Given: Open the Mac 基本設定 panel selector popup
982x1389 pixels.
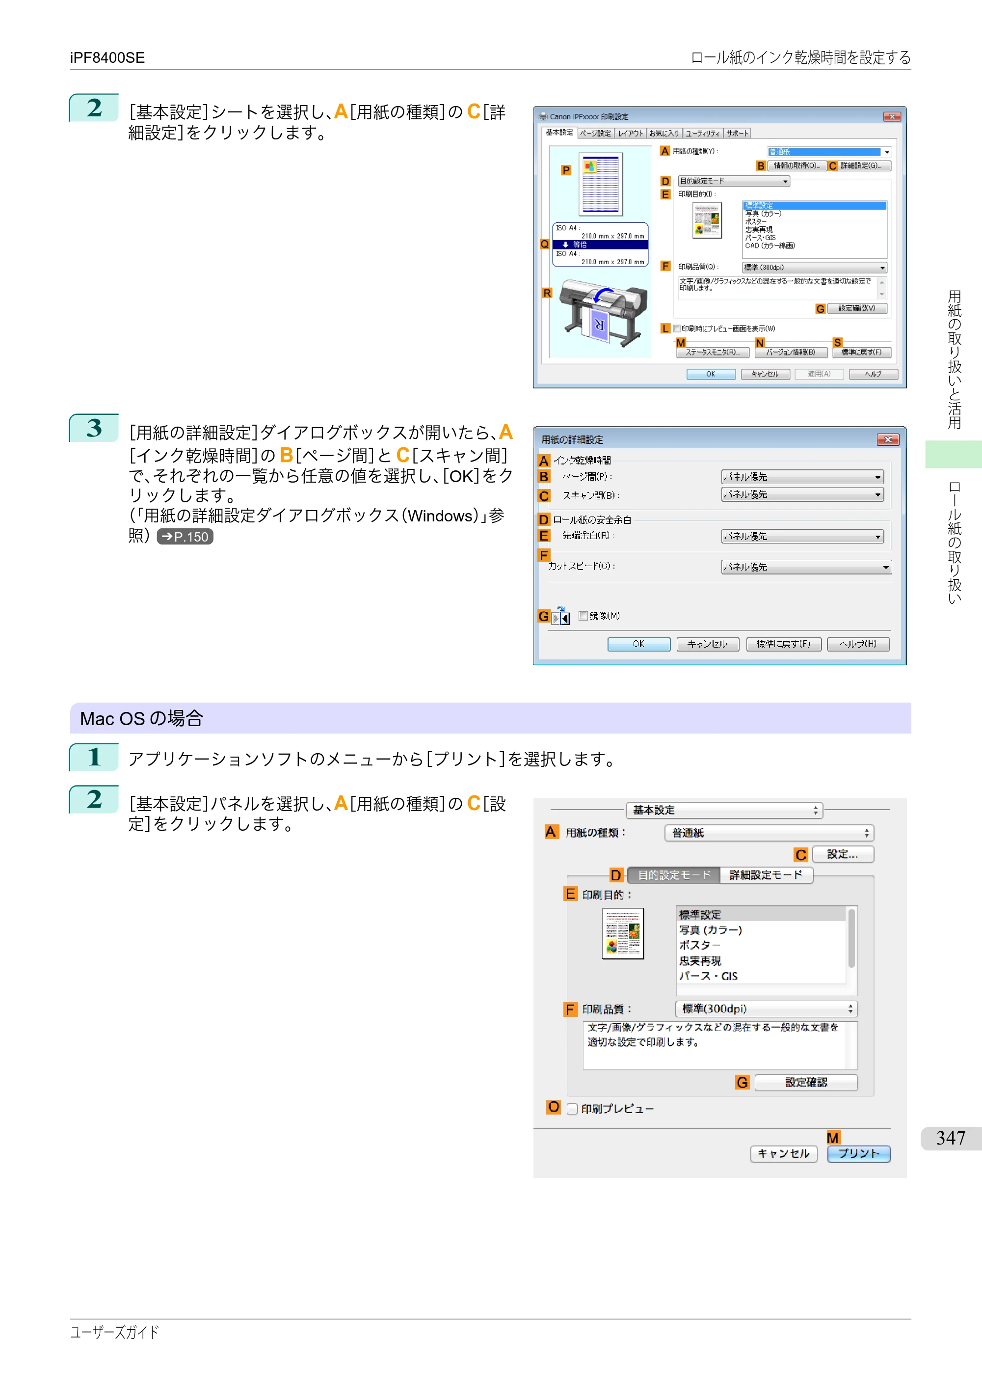Looking at the screenshot, I should (724, 810).
